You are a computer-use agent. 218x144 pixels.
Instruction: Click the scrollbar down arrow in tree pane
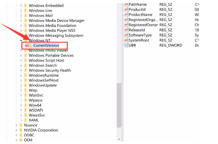(x=119, y=139)
